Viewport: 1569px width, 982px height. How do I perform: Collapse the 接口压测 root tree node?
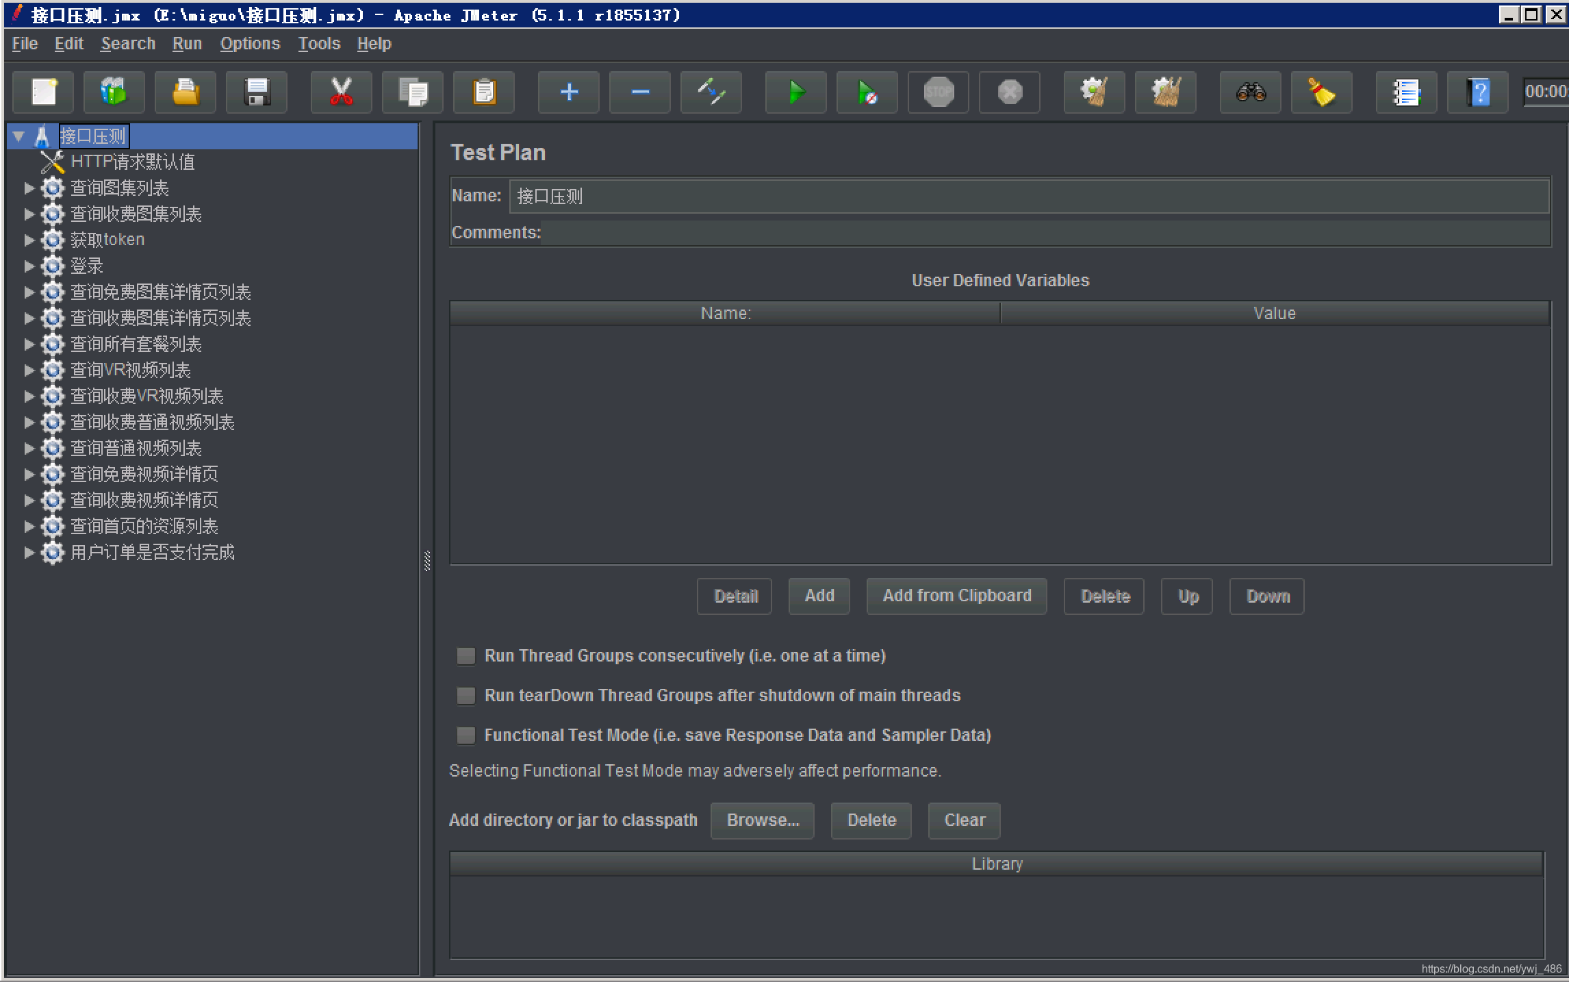point(19,136)
